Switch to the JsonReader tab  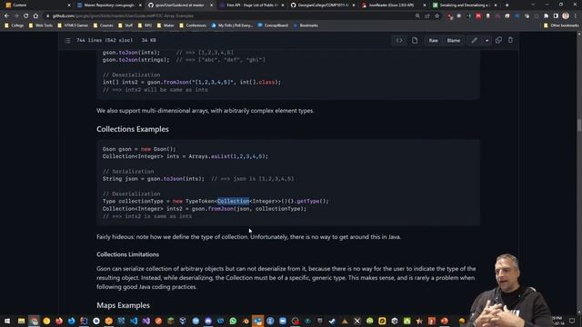[394, 5]
